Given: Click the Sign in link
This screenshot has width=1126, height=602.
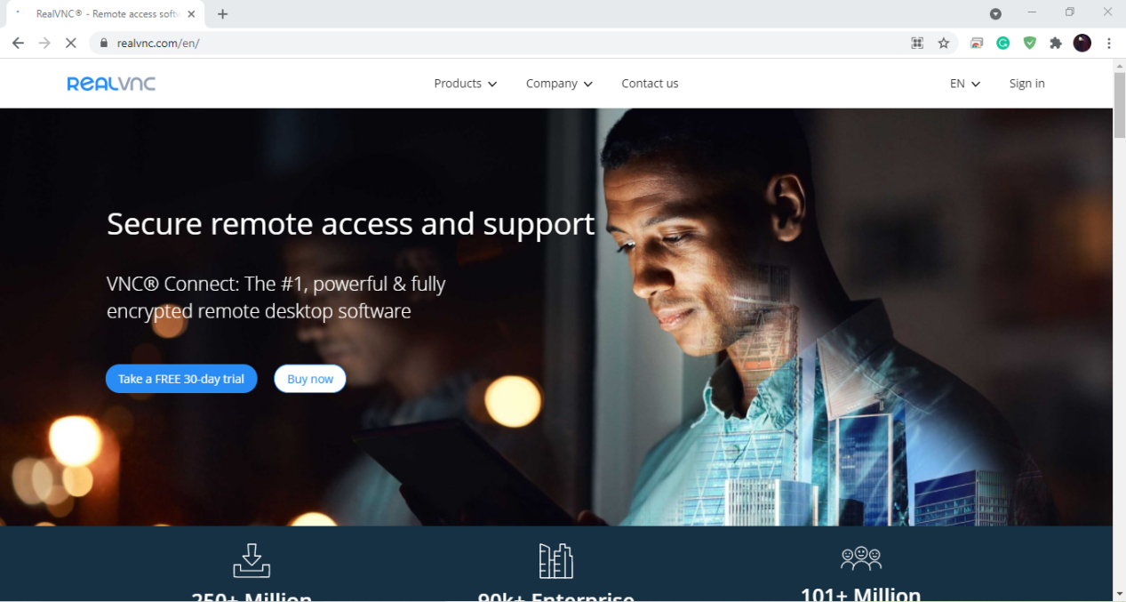Looking at the screenshot, I should click(x=1026, y=84).
